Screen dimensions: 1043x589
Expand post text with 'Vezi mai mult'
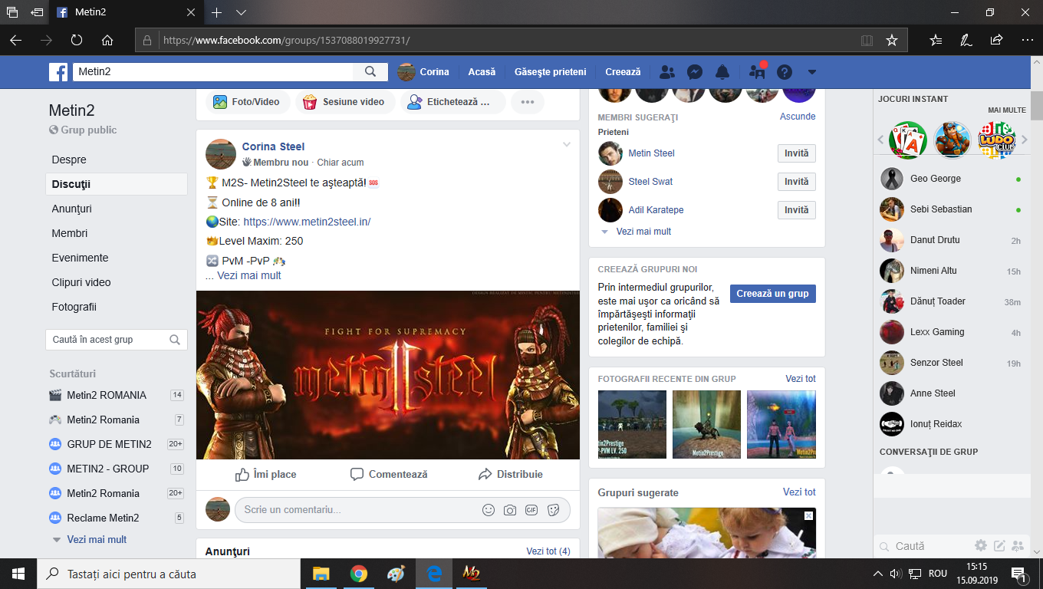click(249, 275)
